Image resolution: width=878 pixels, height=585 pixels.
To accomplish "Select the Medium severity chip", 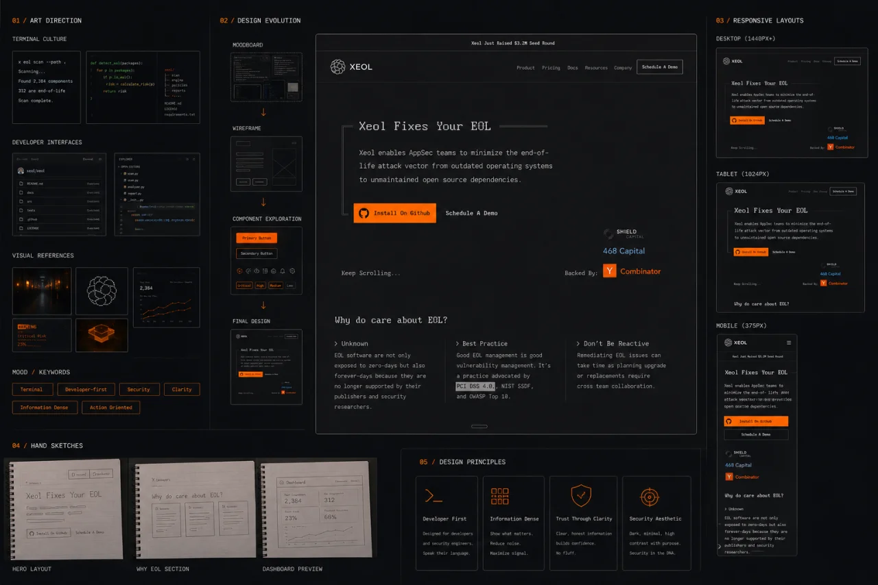I will (276, 286).
